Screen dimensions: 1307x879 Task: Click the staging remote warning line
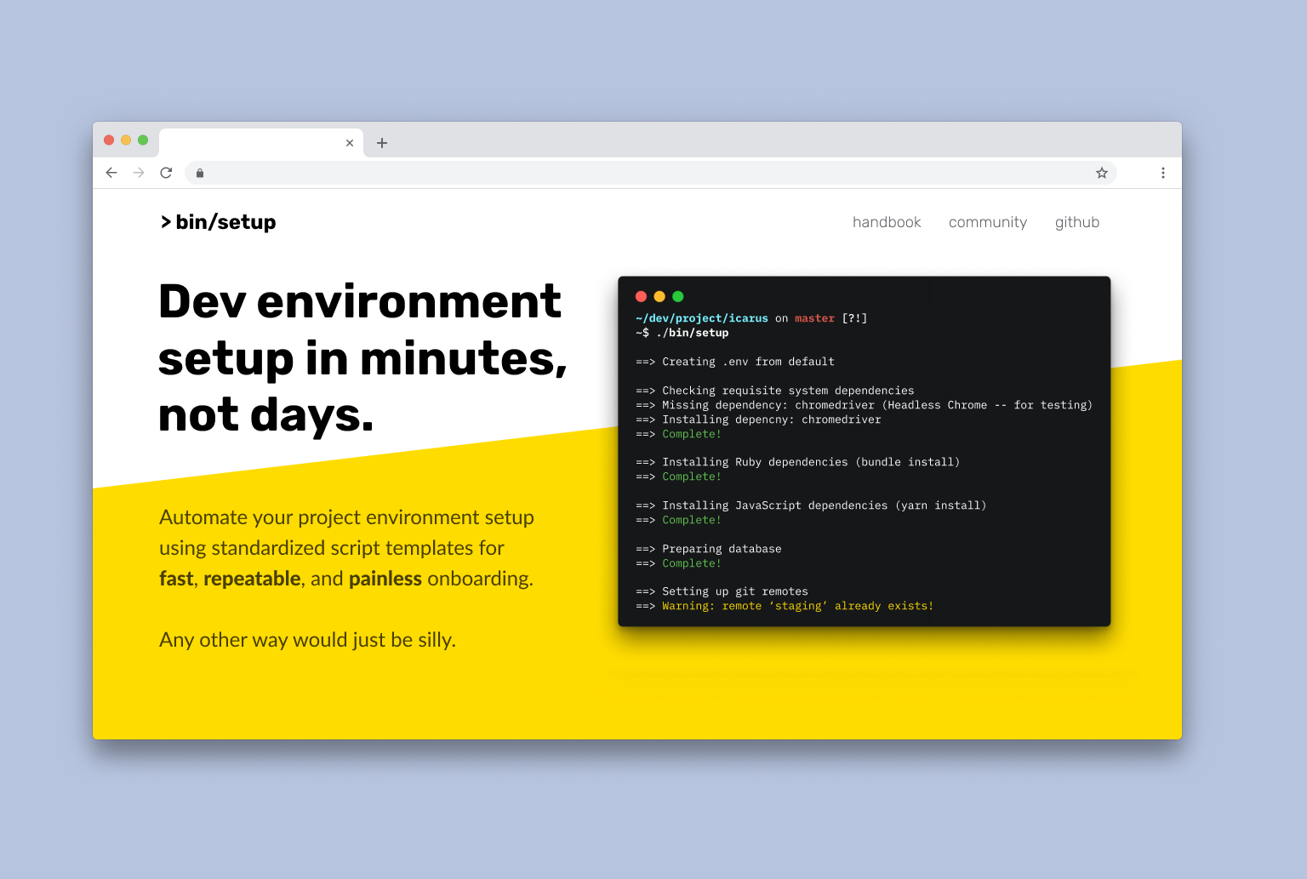point(785,606)
